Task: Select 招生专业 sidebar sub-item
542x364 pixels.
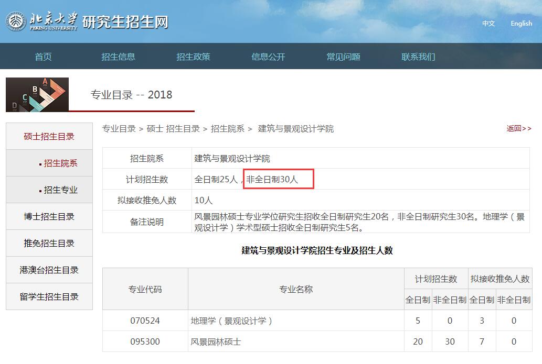Action: 60,190
